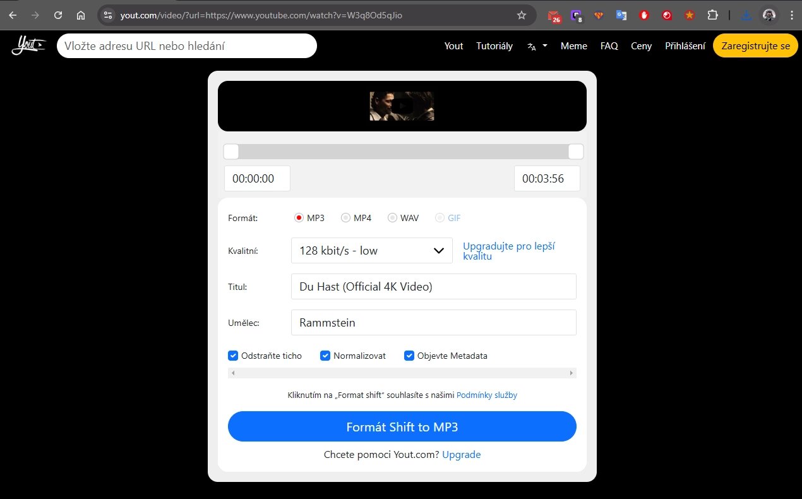802x499 pixels.
Task: Go back with the browser back arrow
Action: [x=13, y=15]
